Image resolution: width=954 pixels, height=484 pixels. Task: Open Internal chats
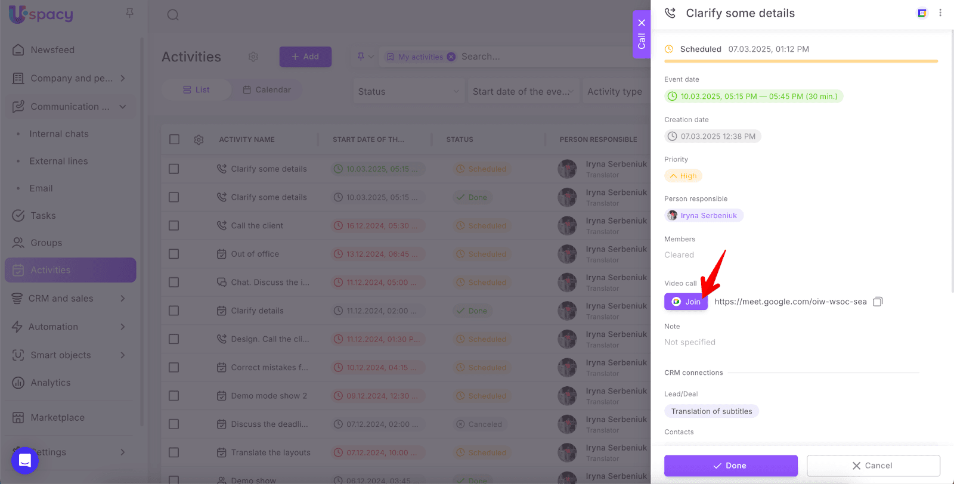pos(59,134)
